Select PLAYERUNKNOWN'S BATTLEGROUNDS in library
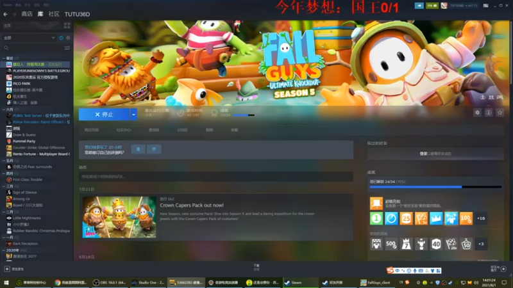The height and width of the screenshot is (288, 513). [x=38, y=71]
